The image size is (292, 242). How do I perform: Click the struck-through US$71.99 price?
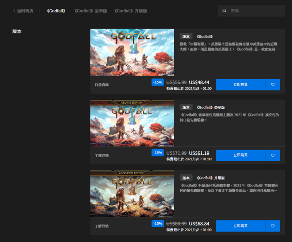click(x=176, y=153)
